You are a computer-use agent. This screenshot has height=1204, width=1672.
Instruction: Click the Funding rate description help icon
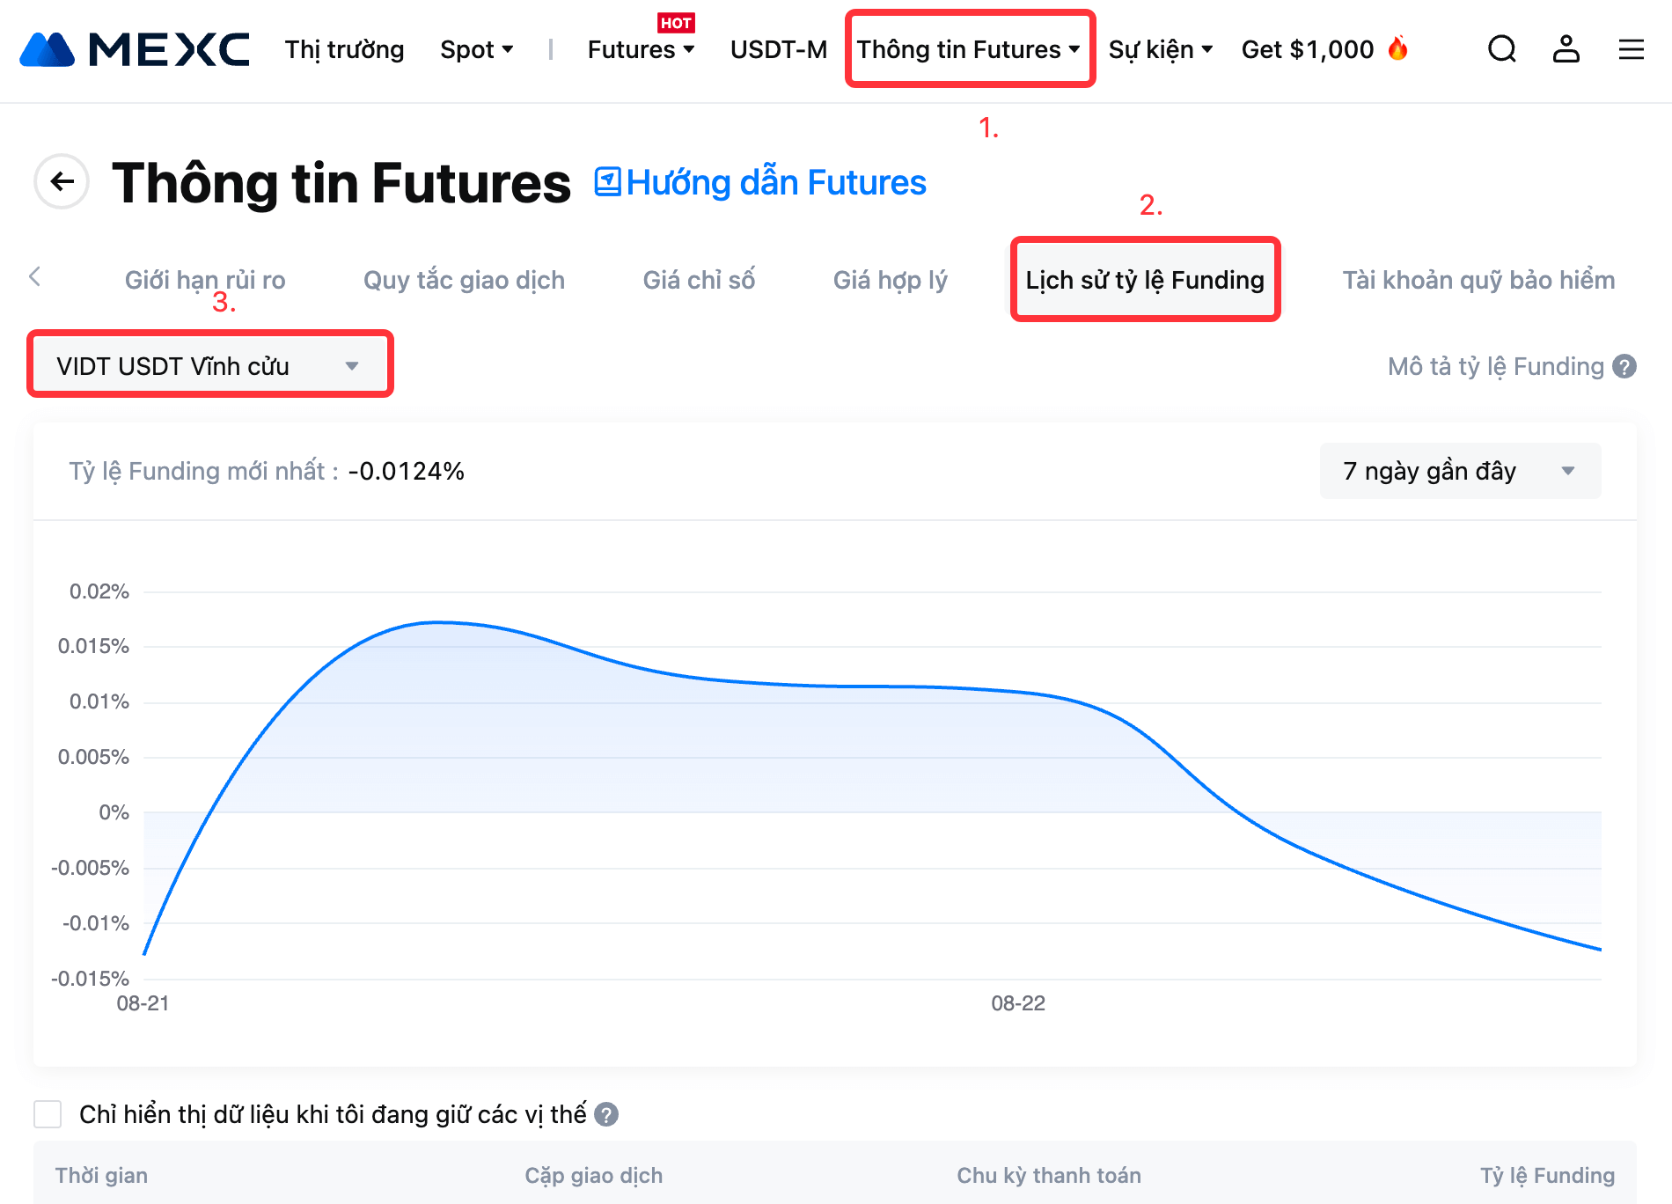point(1624,366)
